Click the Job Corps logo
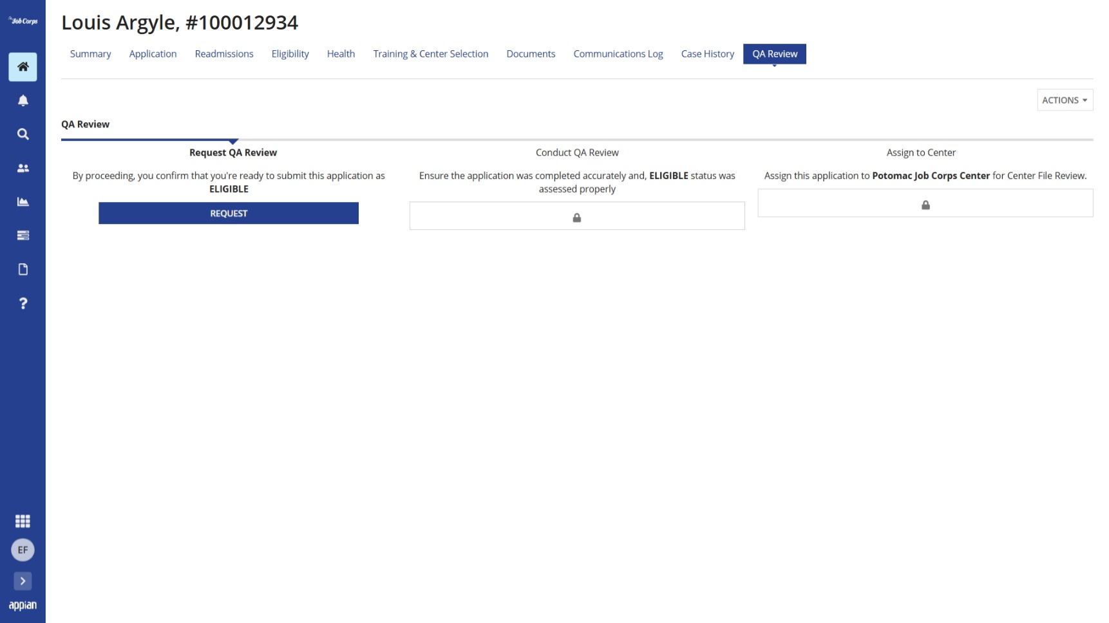 click(23, 21)
